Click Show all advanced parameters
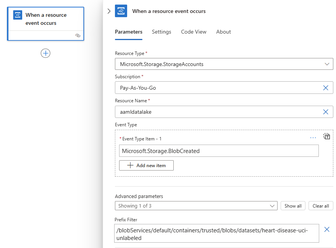Viewport: 336px width, 248px height. (293, 206)
